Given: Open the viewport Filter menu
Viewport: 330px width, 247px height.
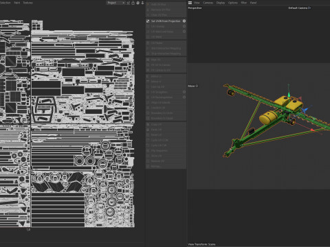Looking at the screenshot, I should coord(244,3).
